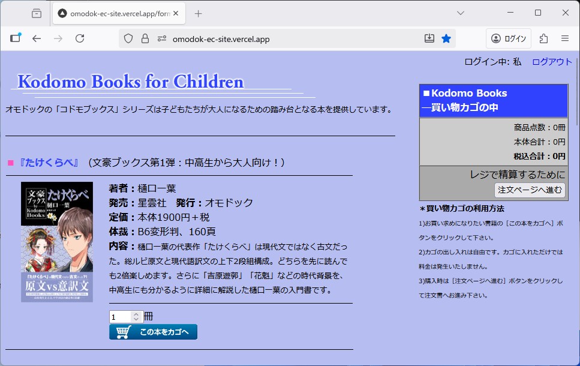Viewport: 580px width, 366px height.
Task: Reload the page with the refresh icon
Action: [80, 38]
